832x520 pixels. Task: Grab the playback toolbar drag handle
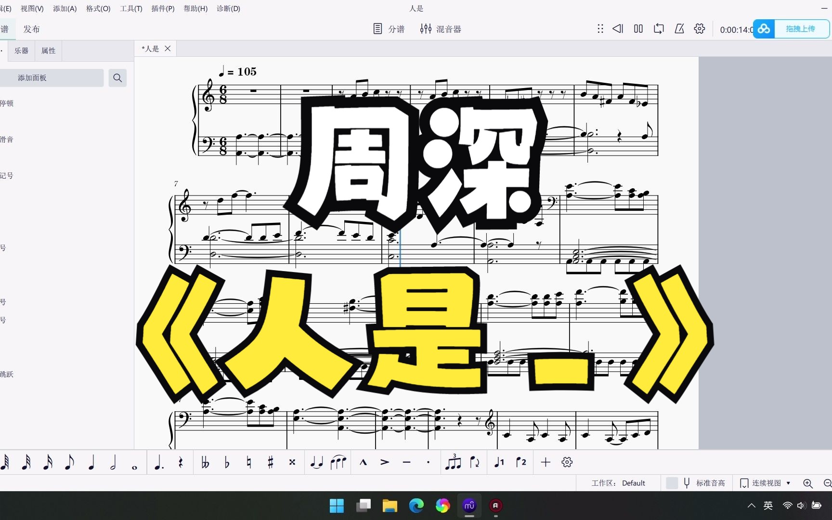pyautogui.click(x=600, y=29)
